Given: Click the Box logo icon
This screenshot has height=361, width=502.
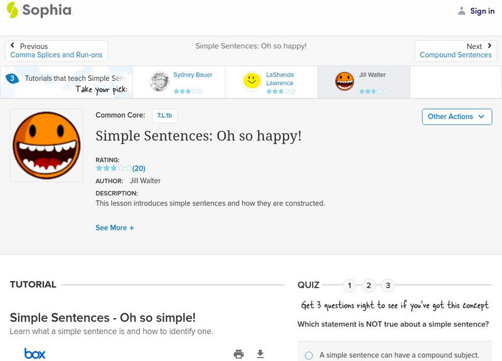Looking at the screenshot, I should point(35,354).
